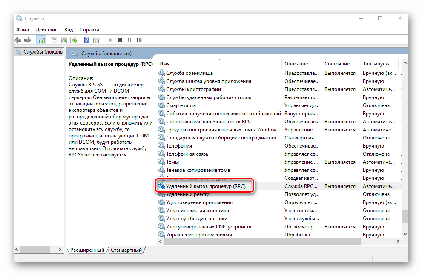Open the Вид menu
This screenshot has width=422, height=276.
tap(69, 30)
